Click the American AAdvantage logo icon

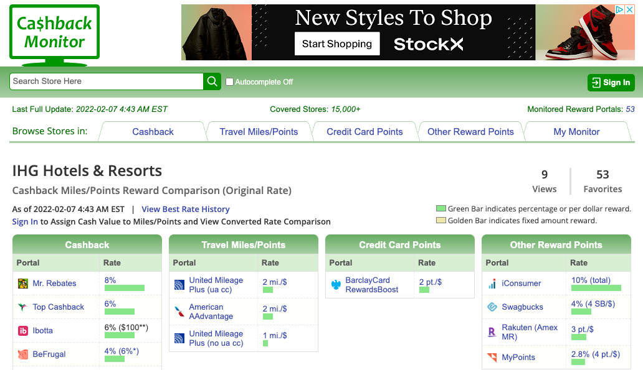(x=179, y=312)
